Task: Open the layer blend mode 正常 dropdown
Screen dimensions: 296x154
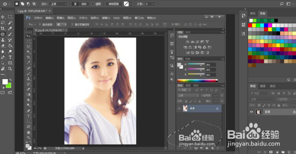Action: pyautogui.click(x=262, y=99)
